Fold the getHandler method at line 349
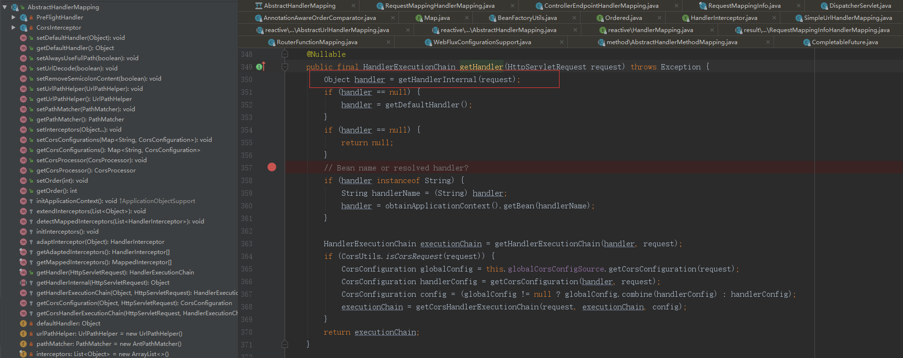This screenshot has height=358, width=903. tap(285, 67)
